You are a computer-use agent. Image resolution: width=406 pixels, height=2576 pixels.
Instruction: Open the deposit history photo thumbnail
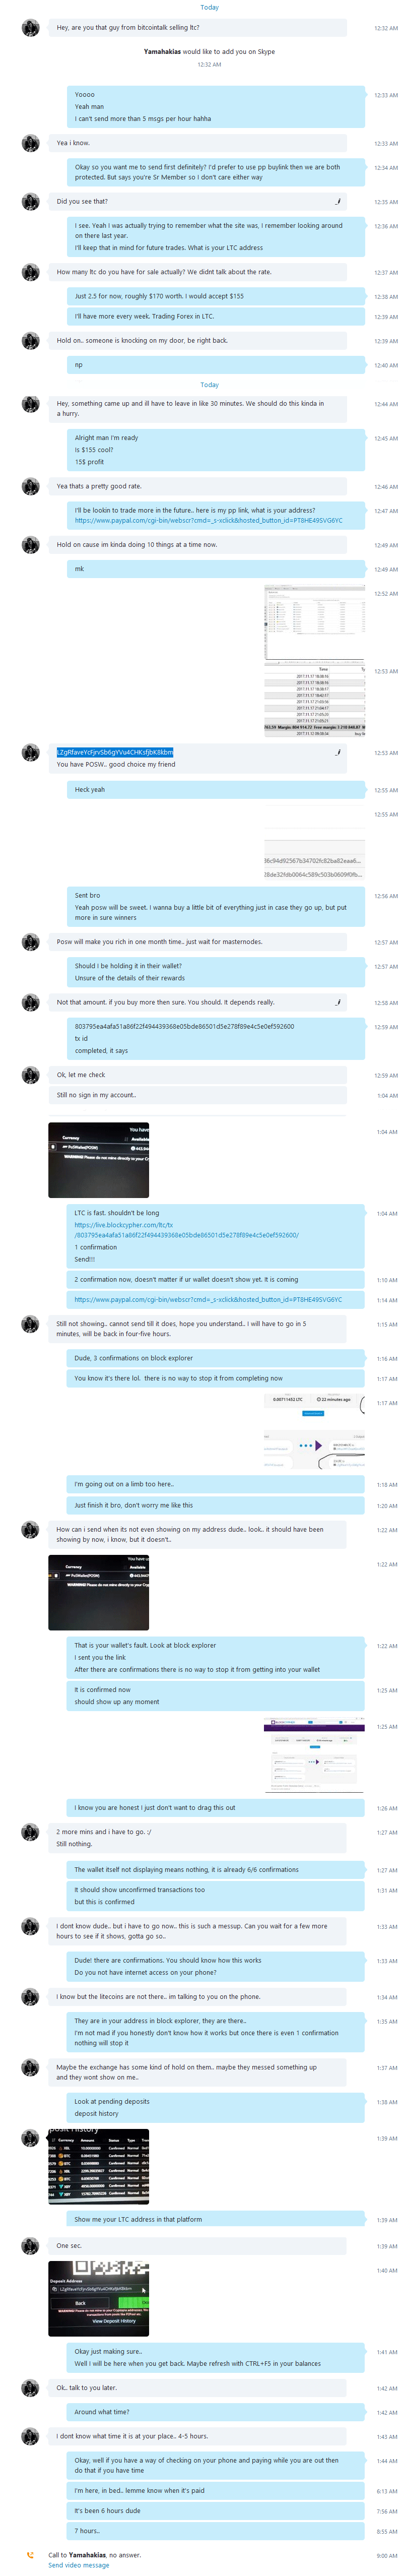click(98, 2166)
